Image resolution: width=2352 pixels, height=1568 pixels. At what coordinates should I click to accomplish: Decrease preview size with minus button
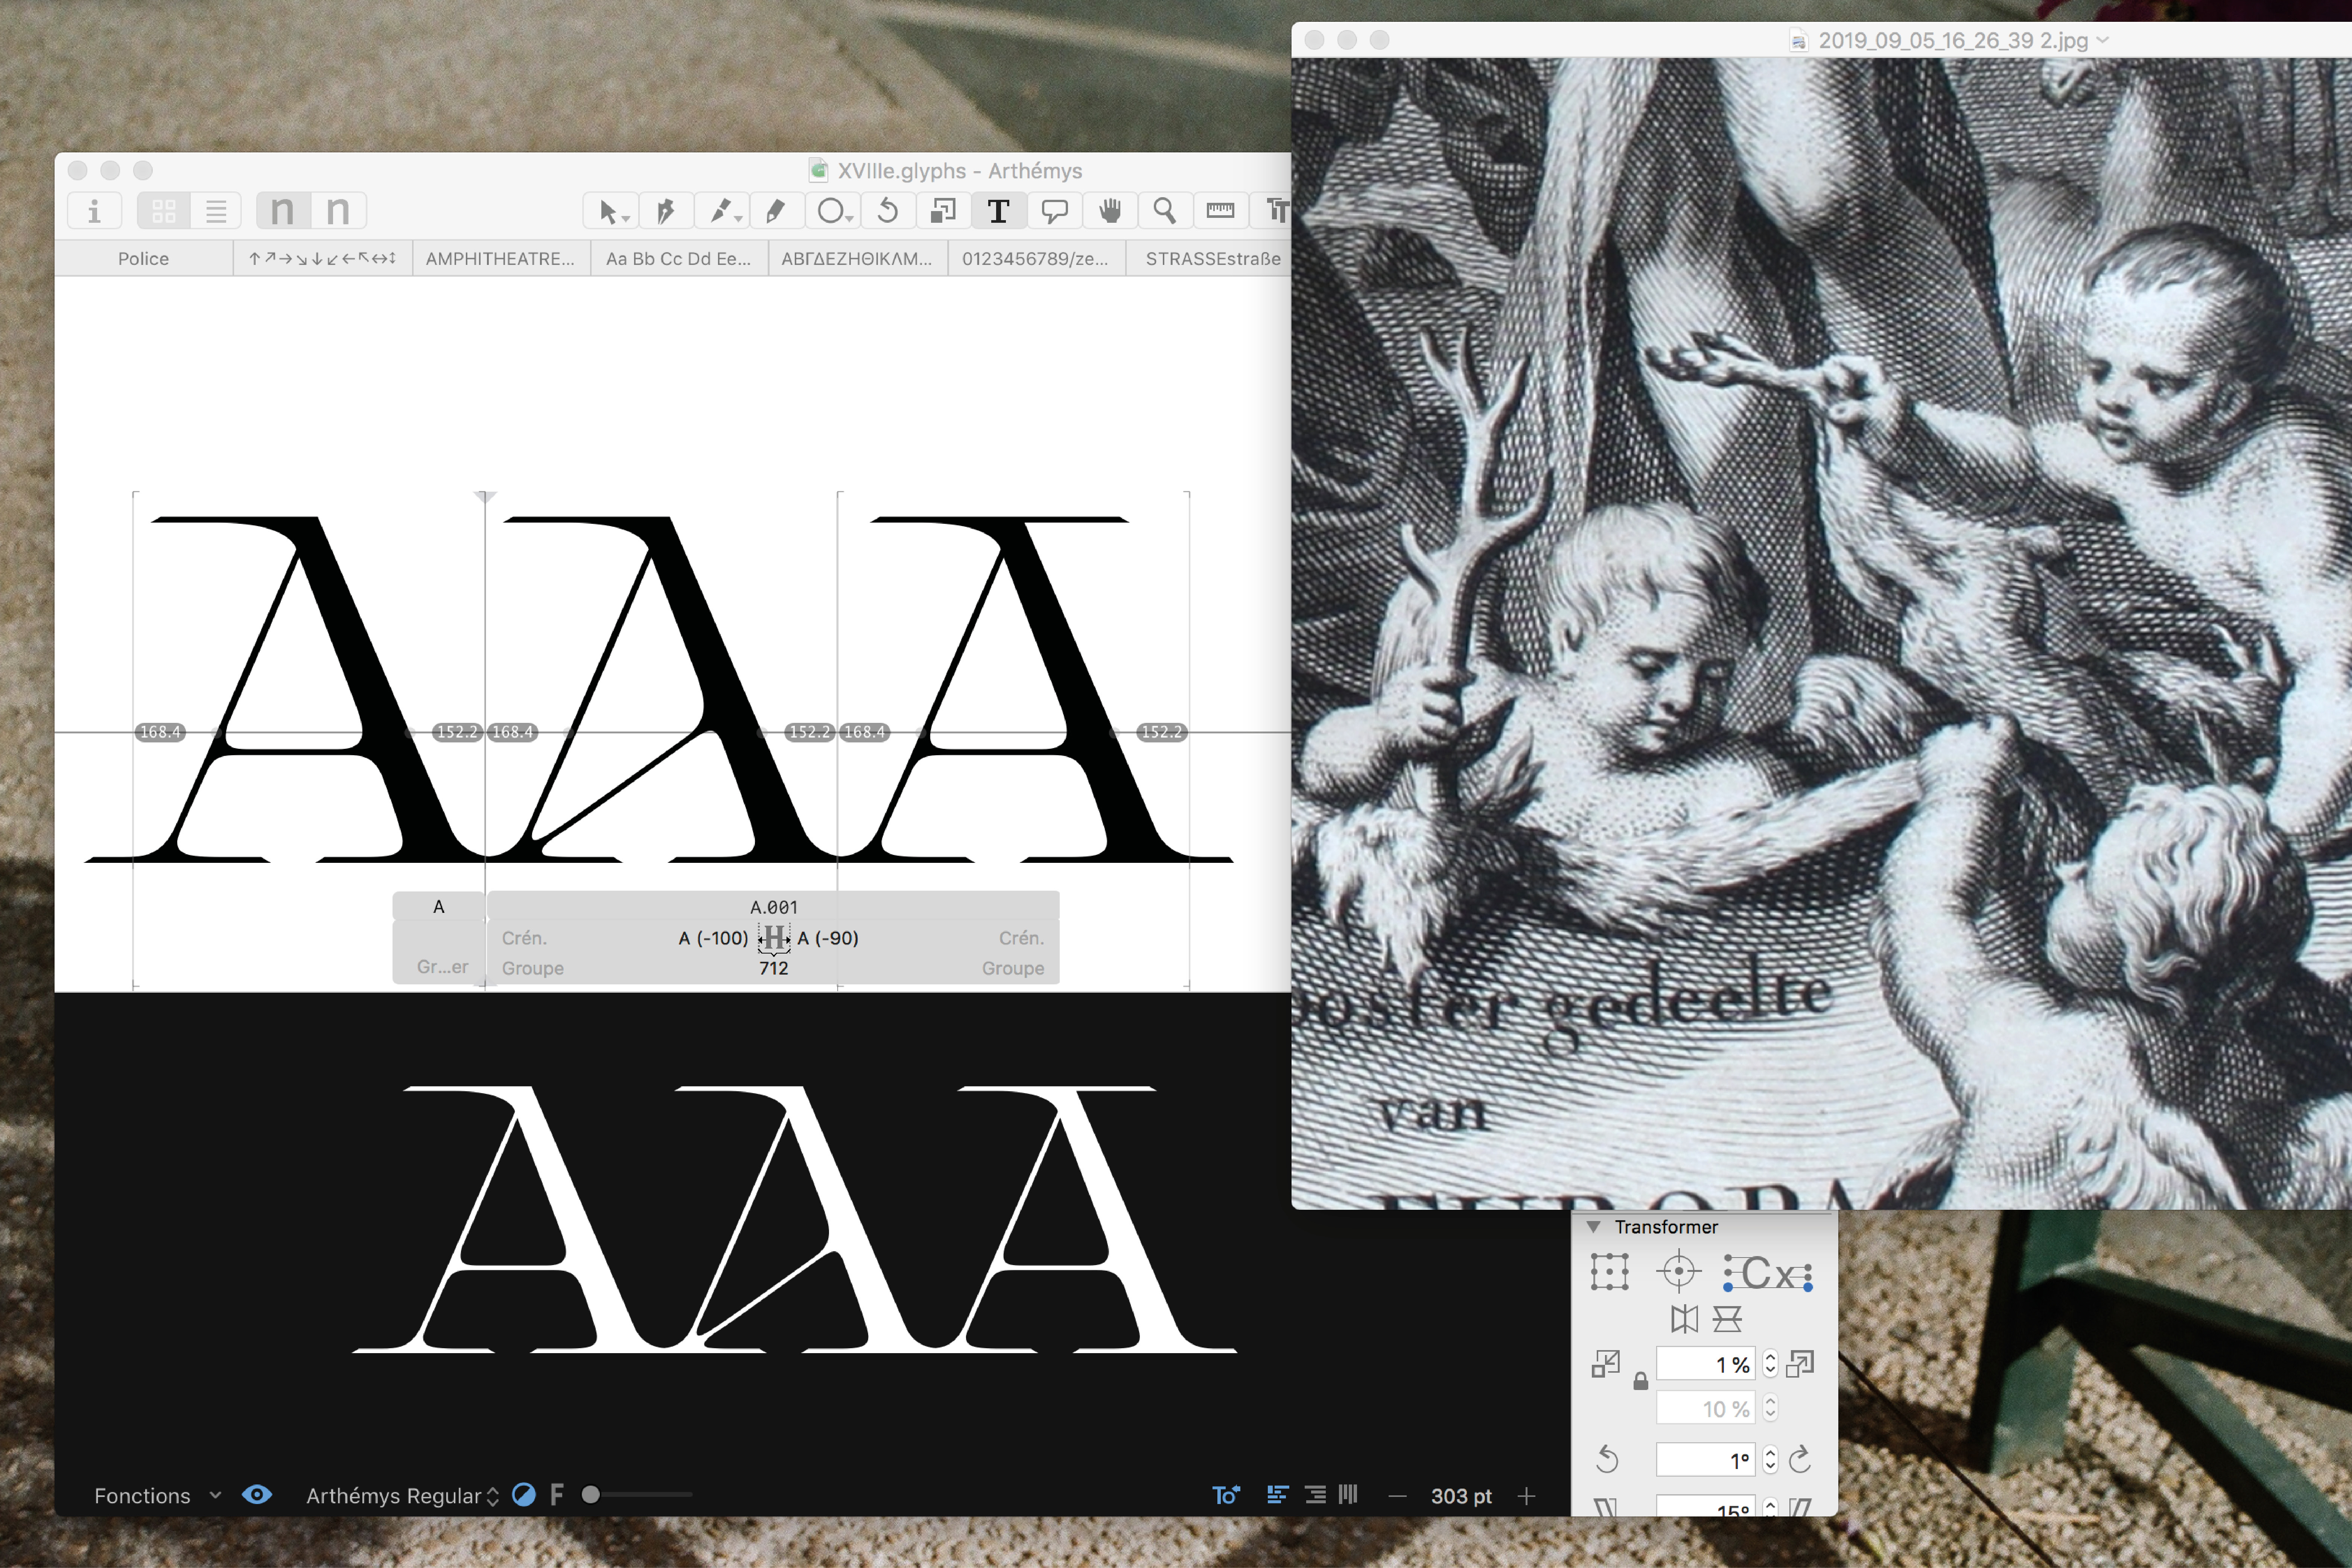pyautogui.click(x=1398, y=1496)
